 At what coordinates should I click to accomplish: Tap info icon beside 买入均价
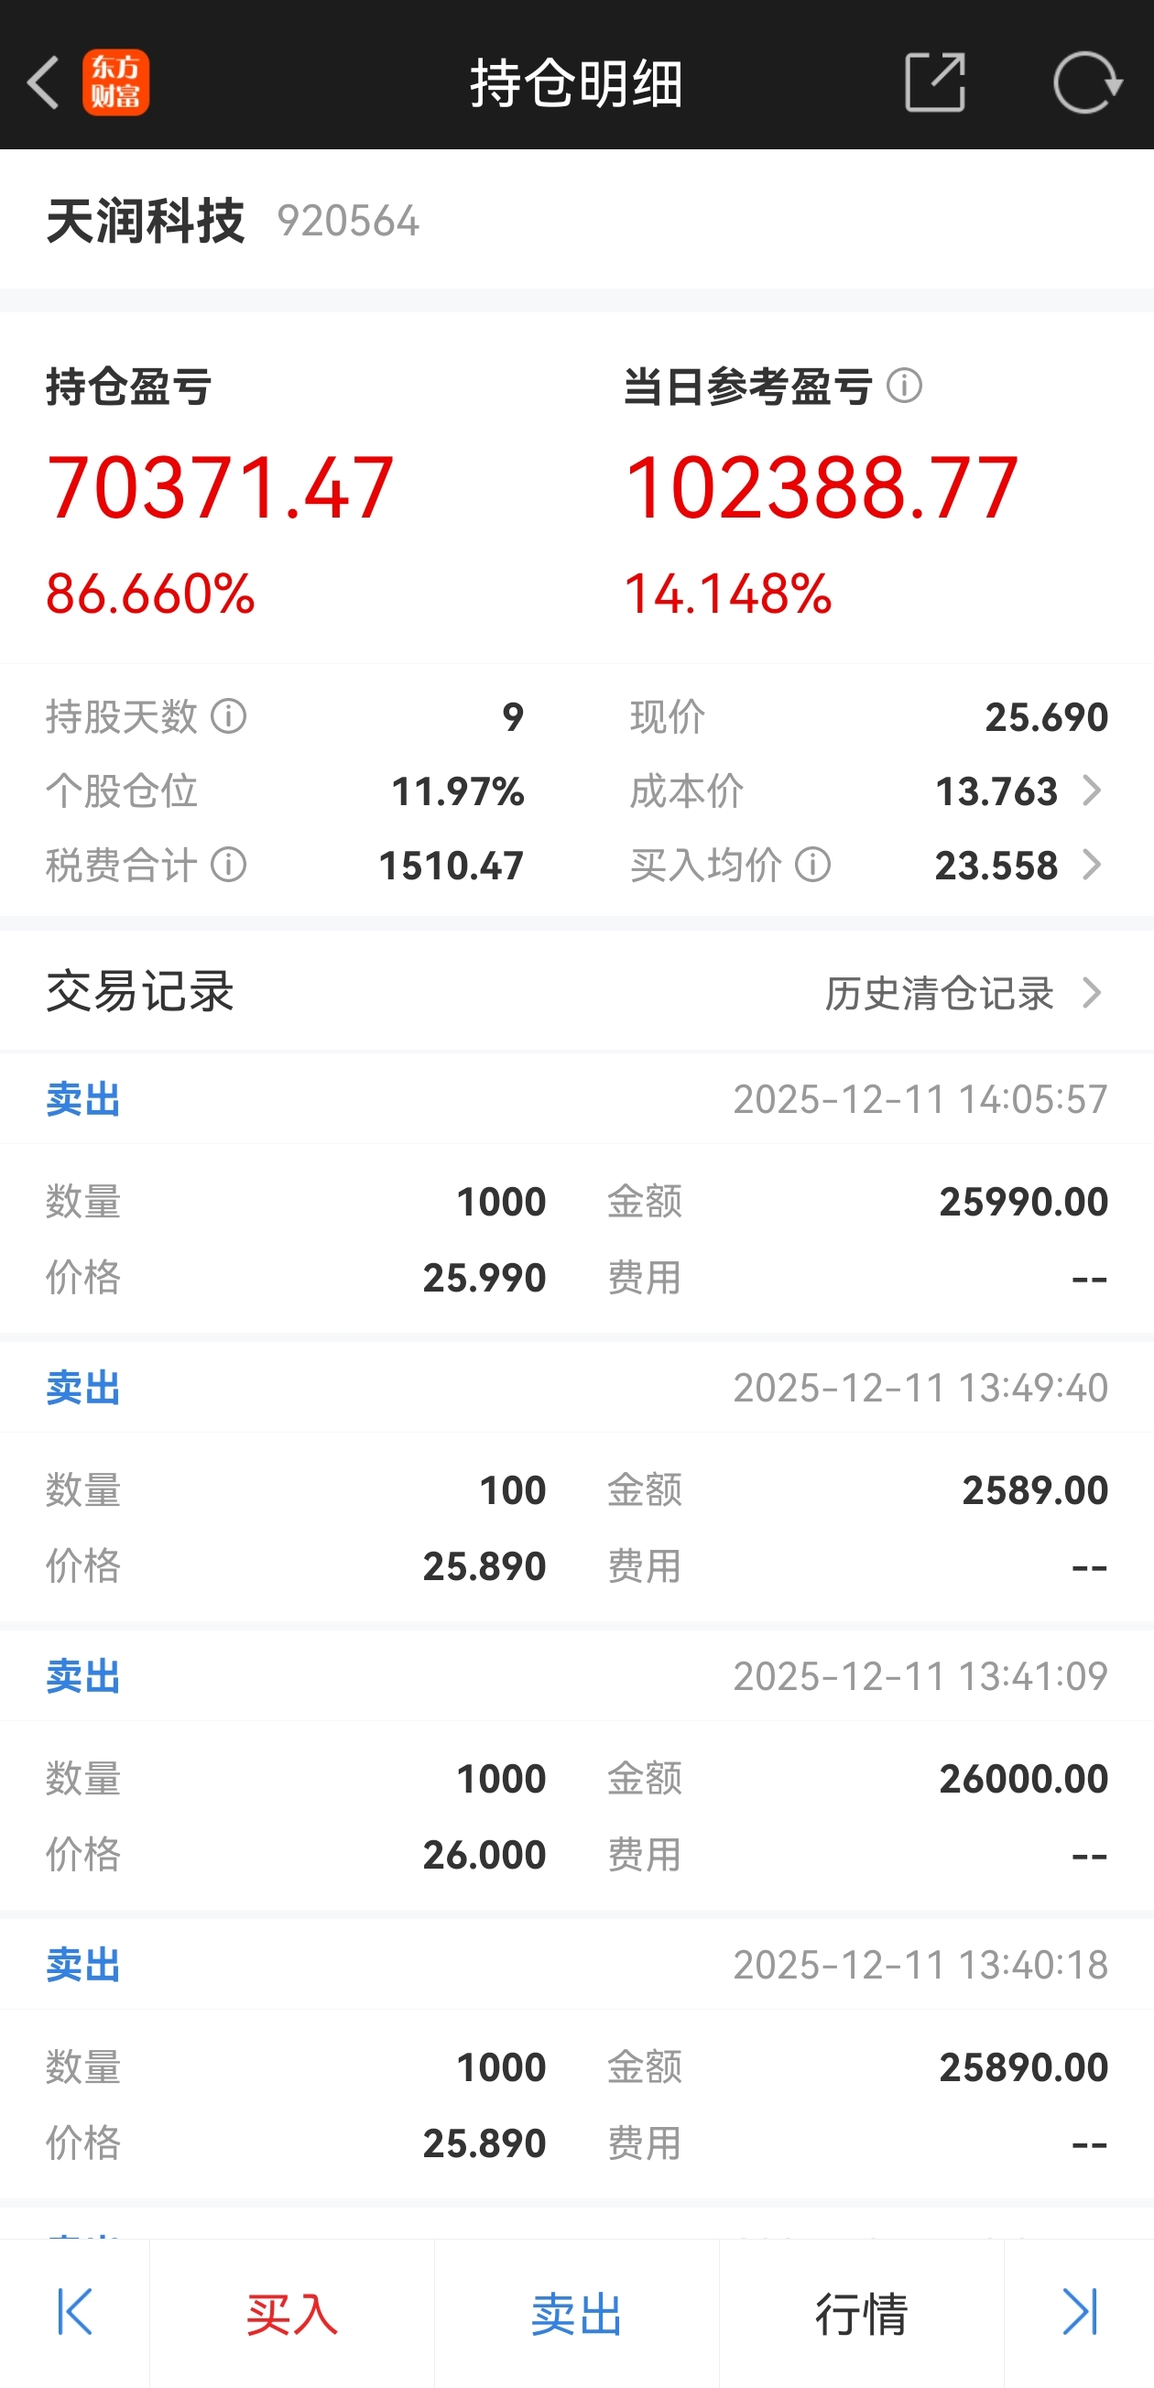point(813,865)
